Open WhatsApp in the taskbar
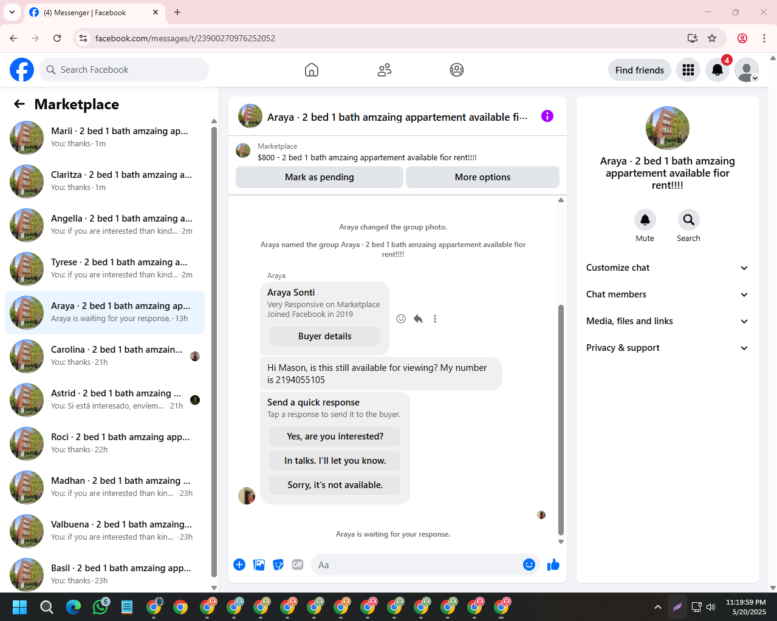The height and width of the screenshot is (621, 777). point(100,606)
